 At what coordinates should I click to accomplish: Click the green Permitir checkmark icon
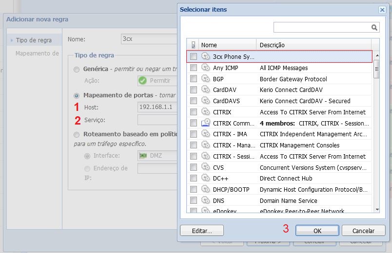142,81
